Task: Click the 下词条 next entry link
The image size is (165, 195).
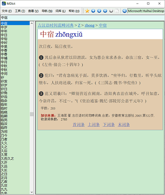Action: 109,124
